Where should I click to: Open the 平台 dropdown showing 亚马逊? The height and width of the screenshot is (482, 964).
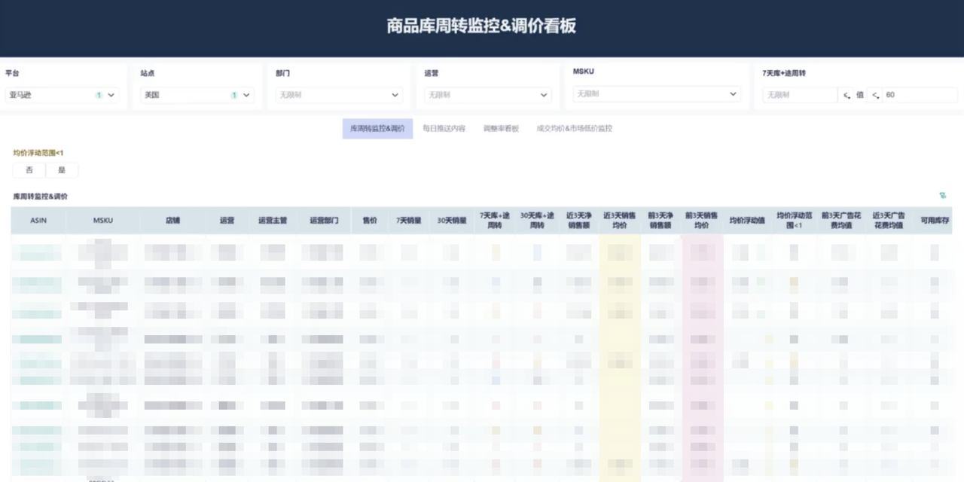coord(63,95)
